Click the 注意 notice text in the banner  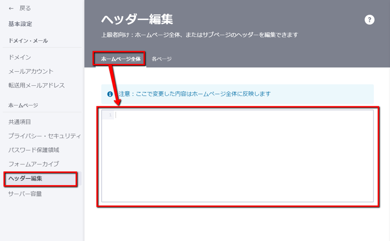coord(194,94)
